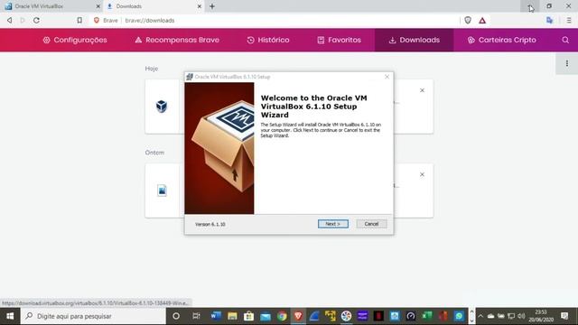The width and height of the screenshot is (578, 325).
Task: Open Favoritos section
Action: 340,40
